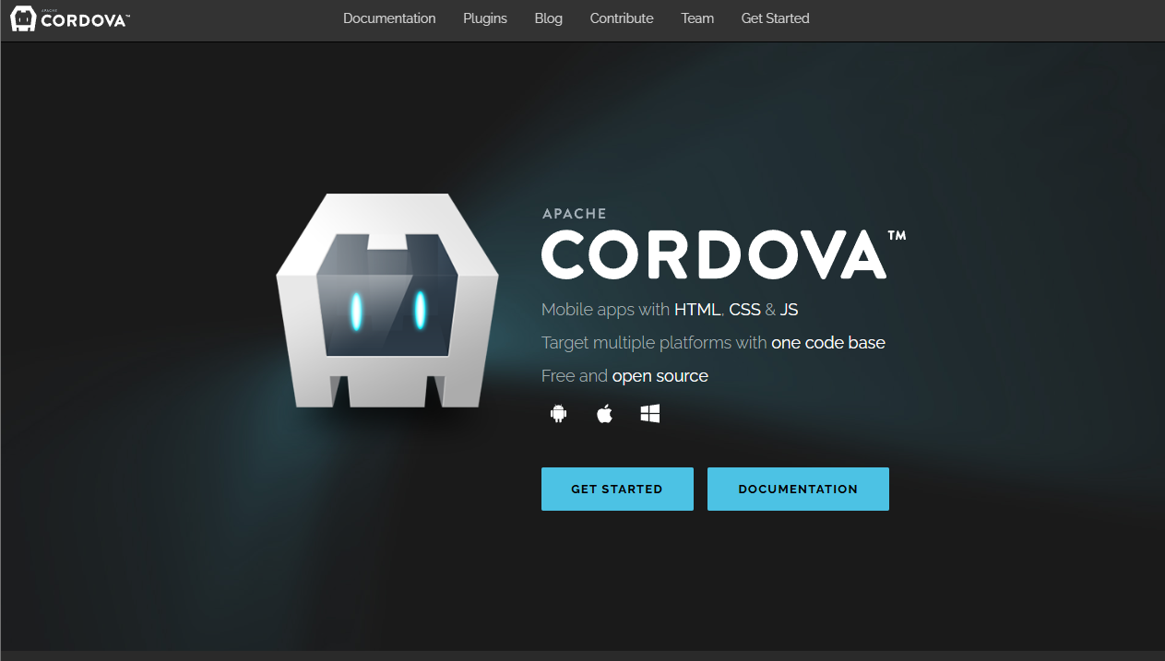
Task: Click the Windows platform icon
Action: pyautogui.click(x=650, y=414)
